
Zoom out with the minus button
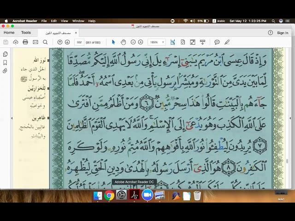tap(133, 42)
